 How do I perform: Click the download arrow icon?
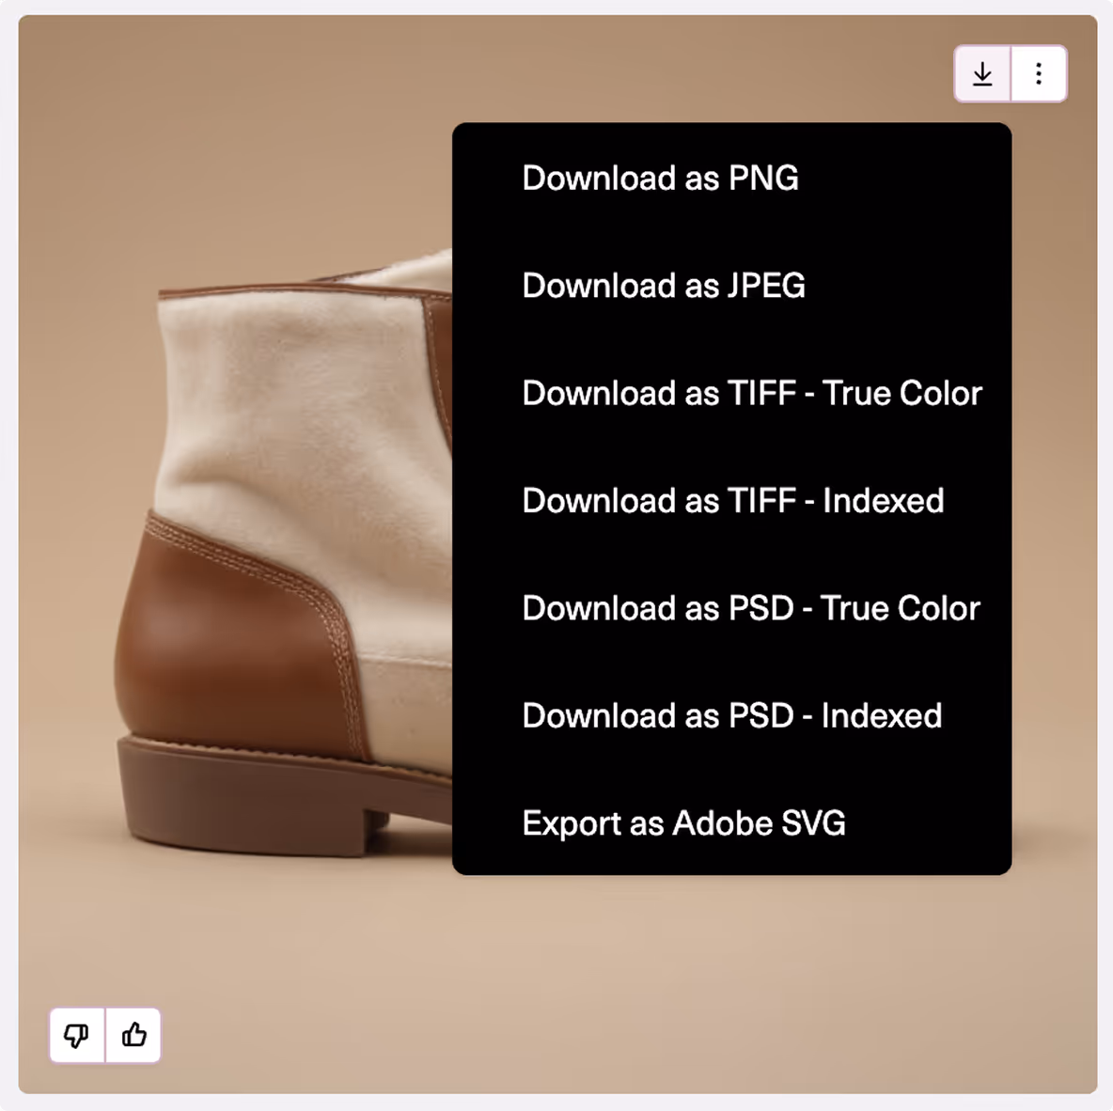tap(982, 74)
